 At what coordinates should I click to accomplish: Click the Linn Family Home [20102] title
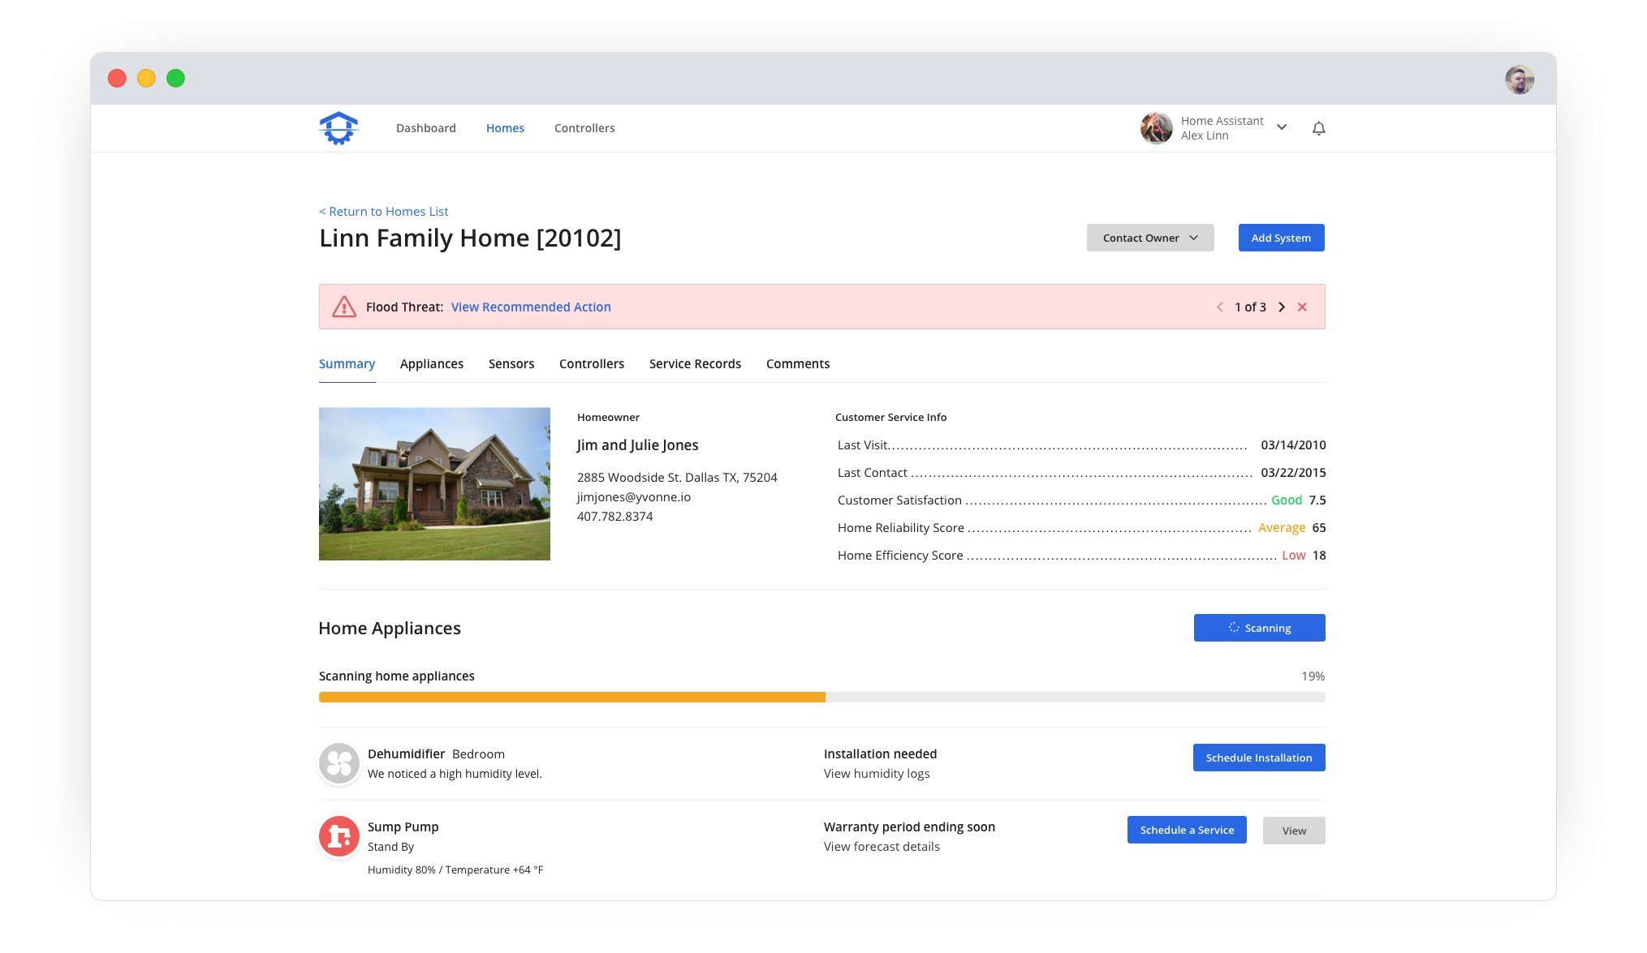470,238
